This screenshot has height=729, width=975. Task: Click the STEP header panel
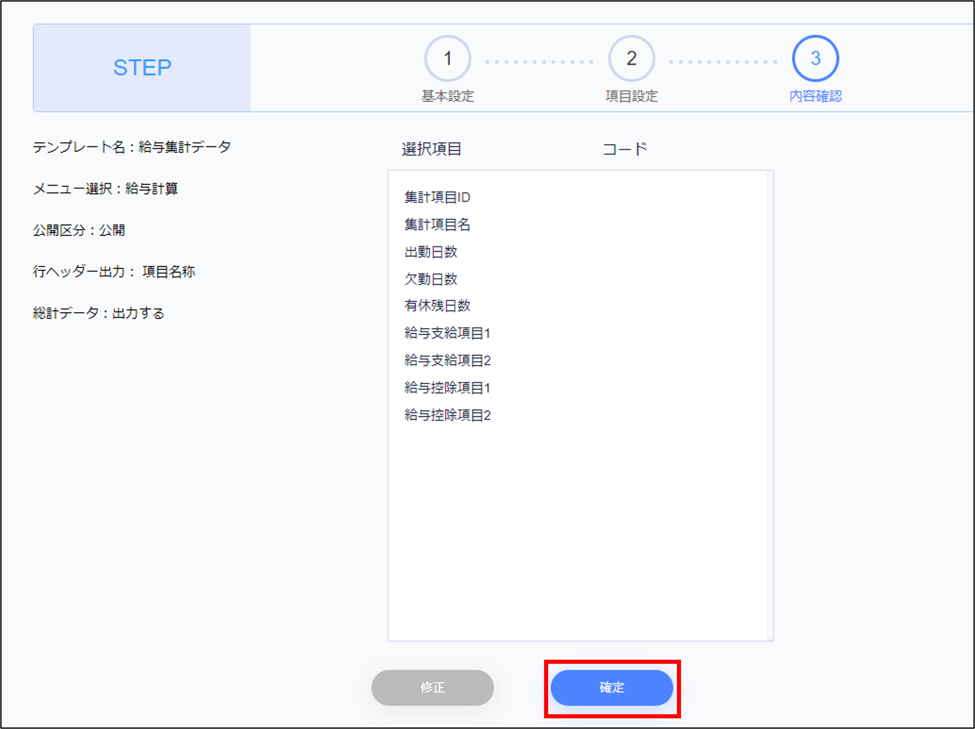click(142, 67)
